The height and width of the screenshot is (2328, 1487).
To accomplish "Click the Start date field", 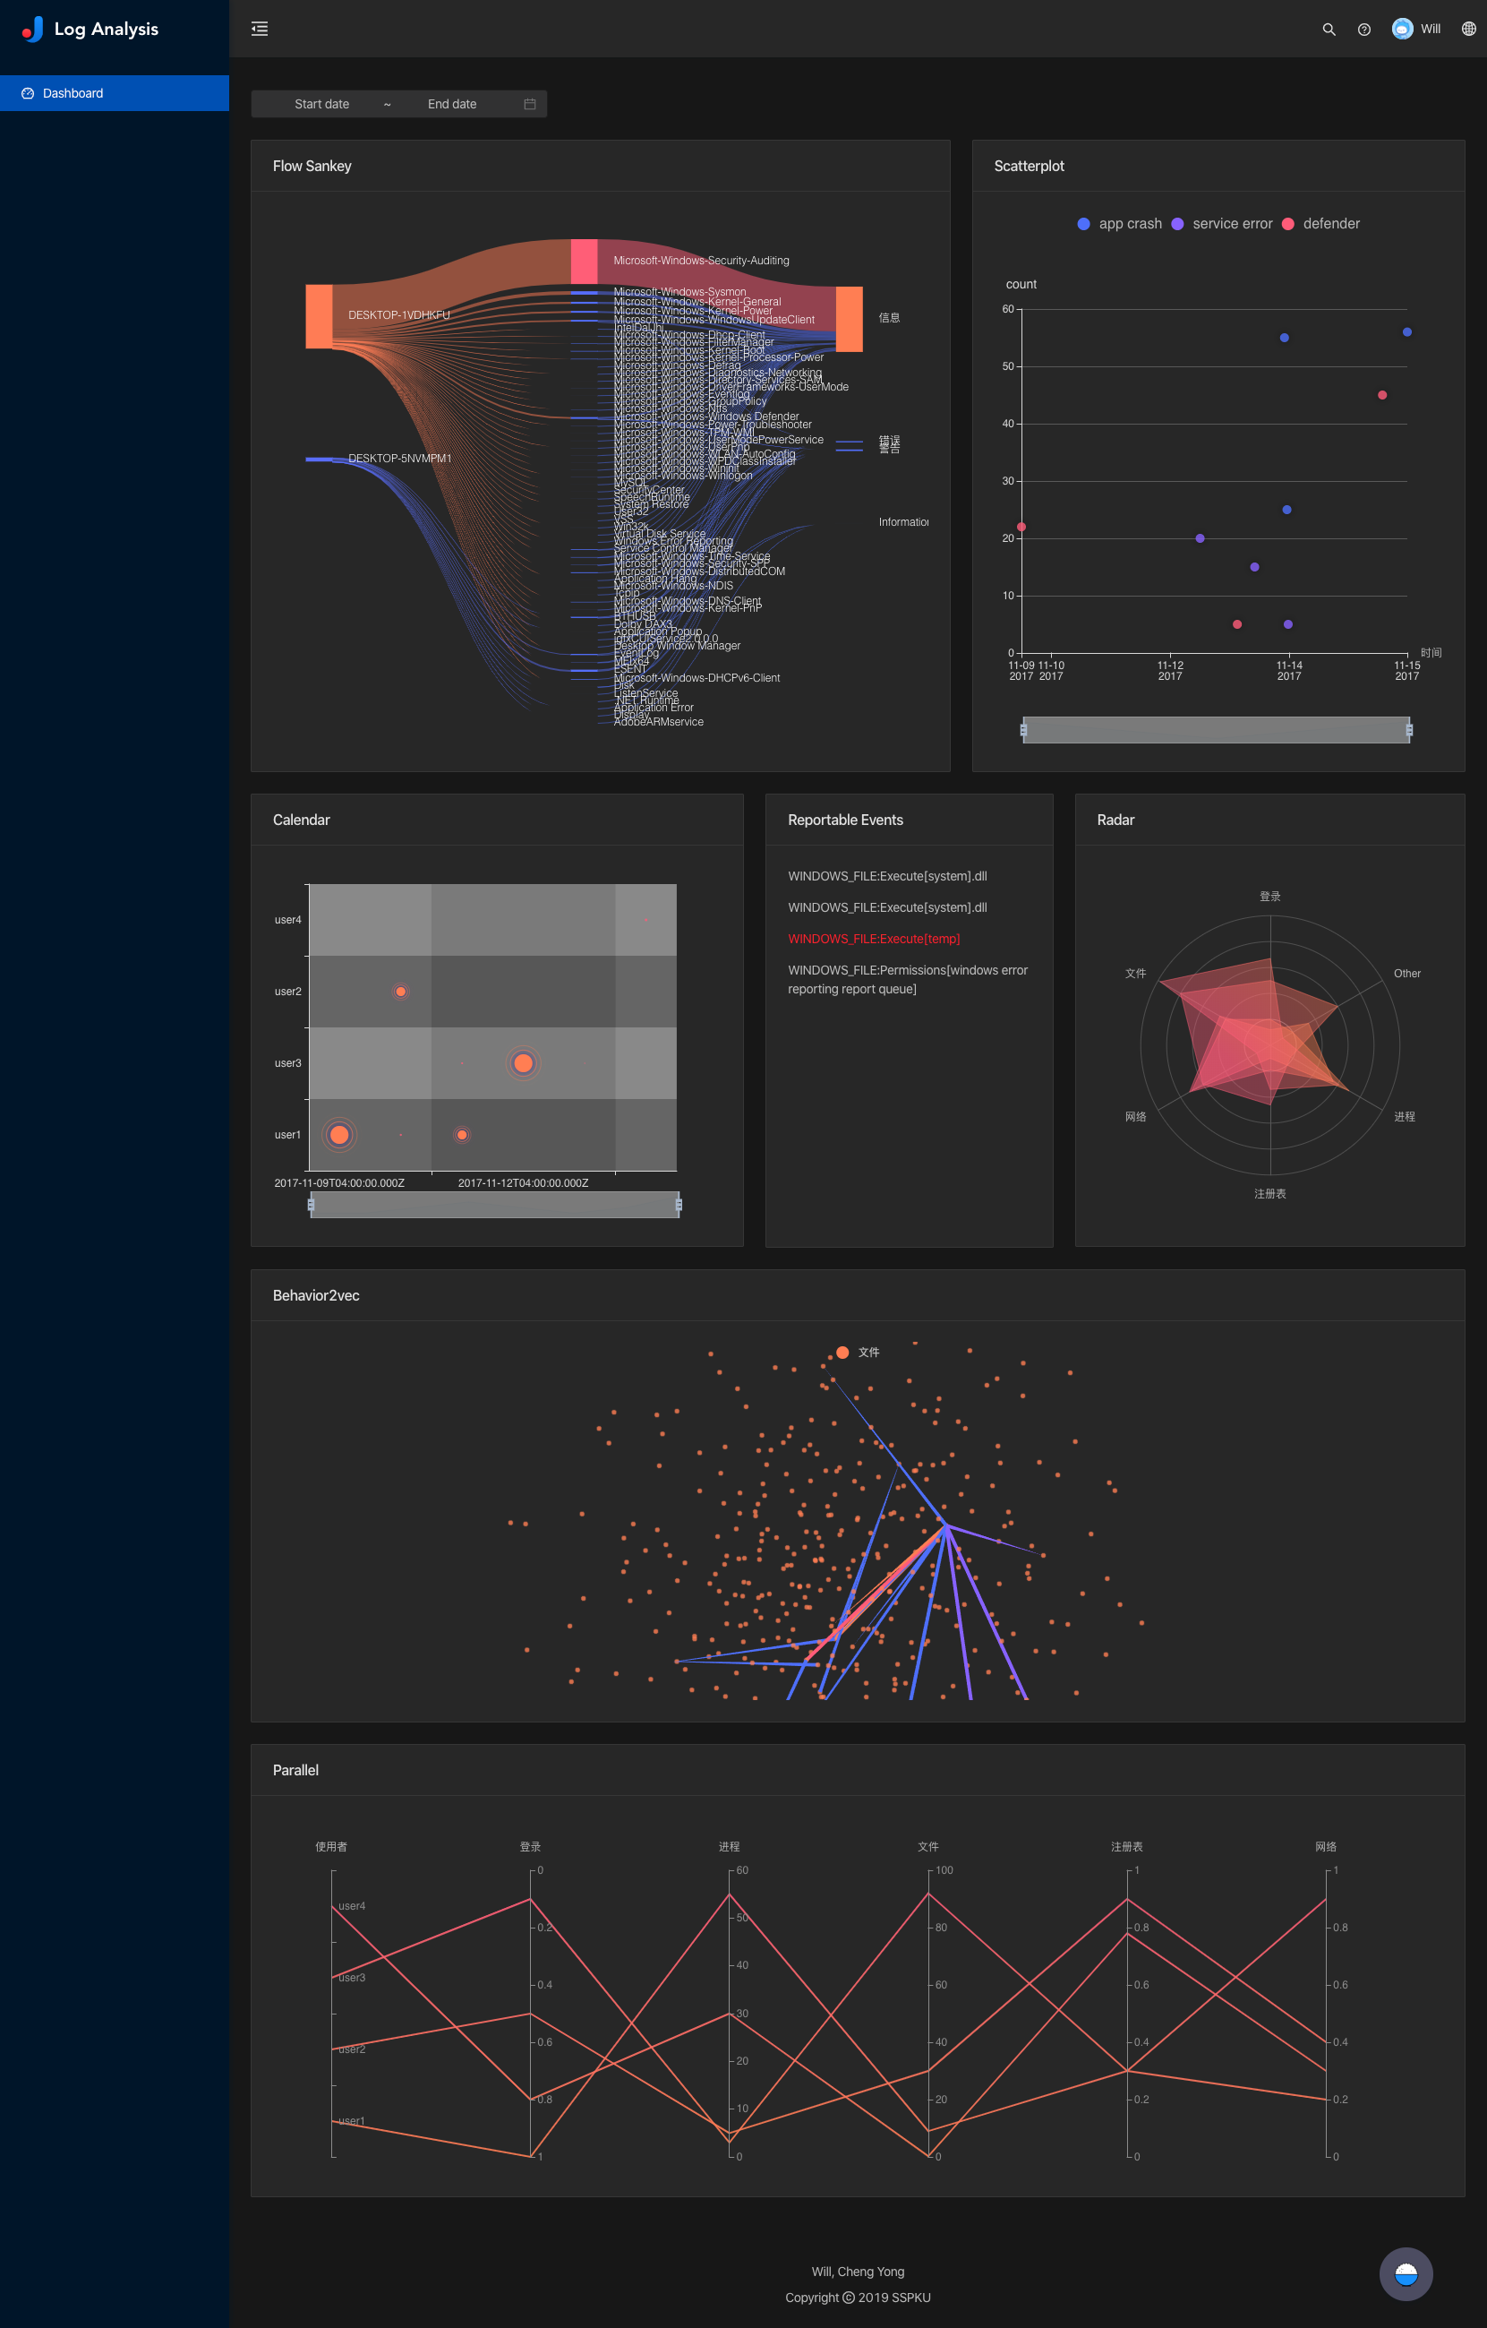I will tap(321, 105).
